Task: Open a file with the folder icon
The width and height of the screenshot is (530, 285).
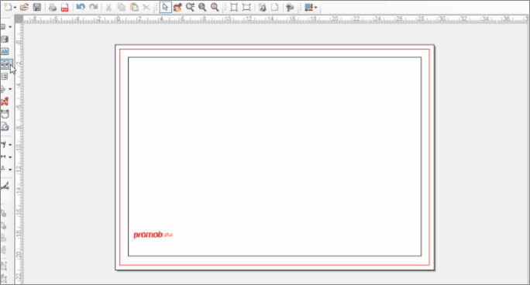Action: [24, 7]
